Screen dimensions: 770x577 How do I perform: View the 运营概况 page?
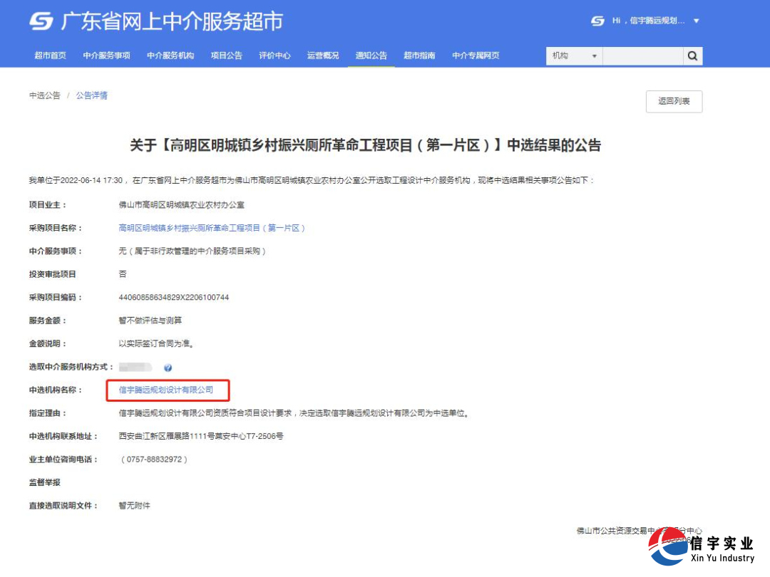tap(323, 55)
